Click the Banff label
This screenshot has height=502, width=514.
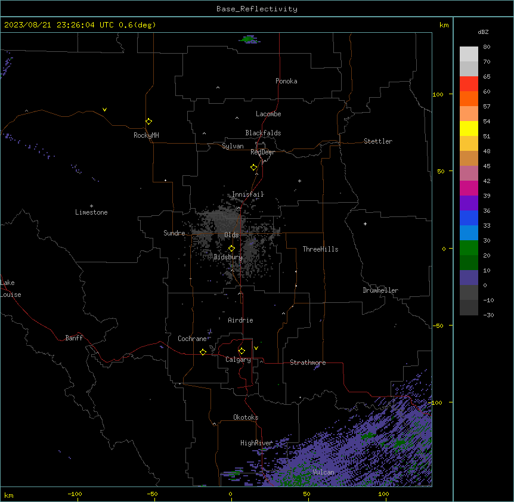pos(74,338)
